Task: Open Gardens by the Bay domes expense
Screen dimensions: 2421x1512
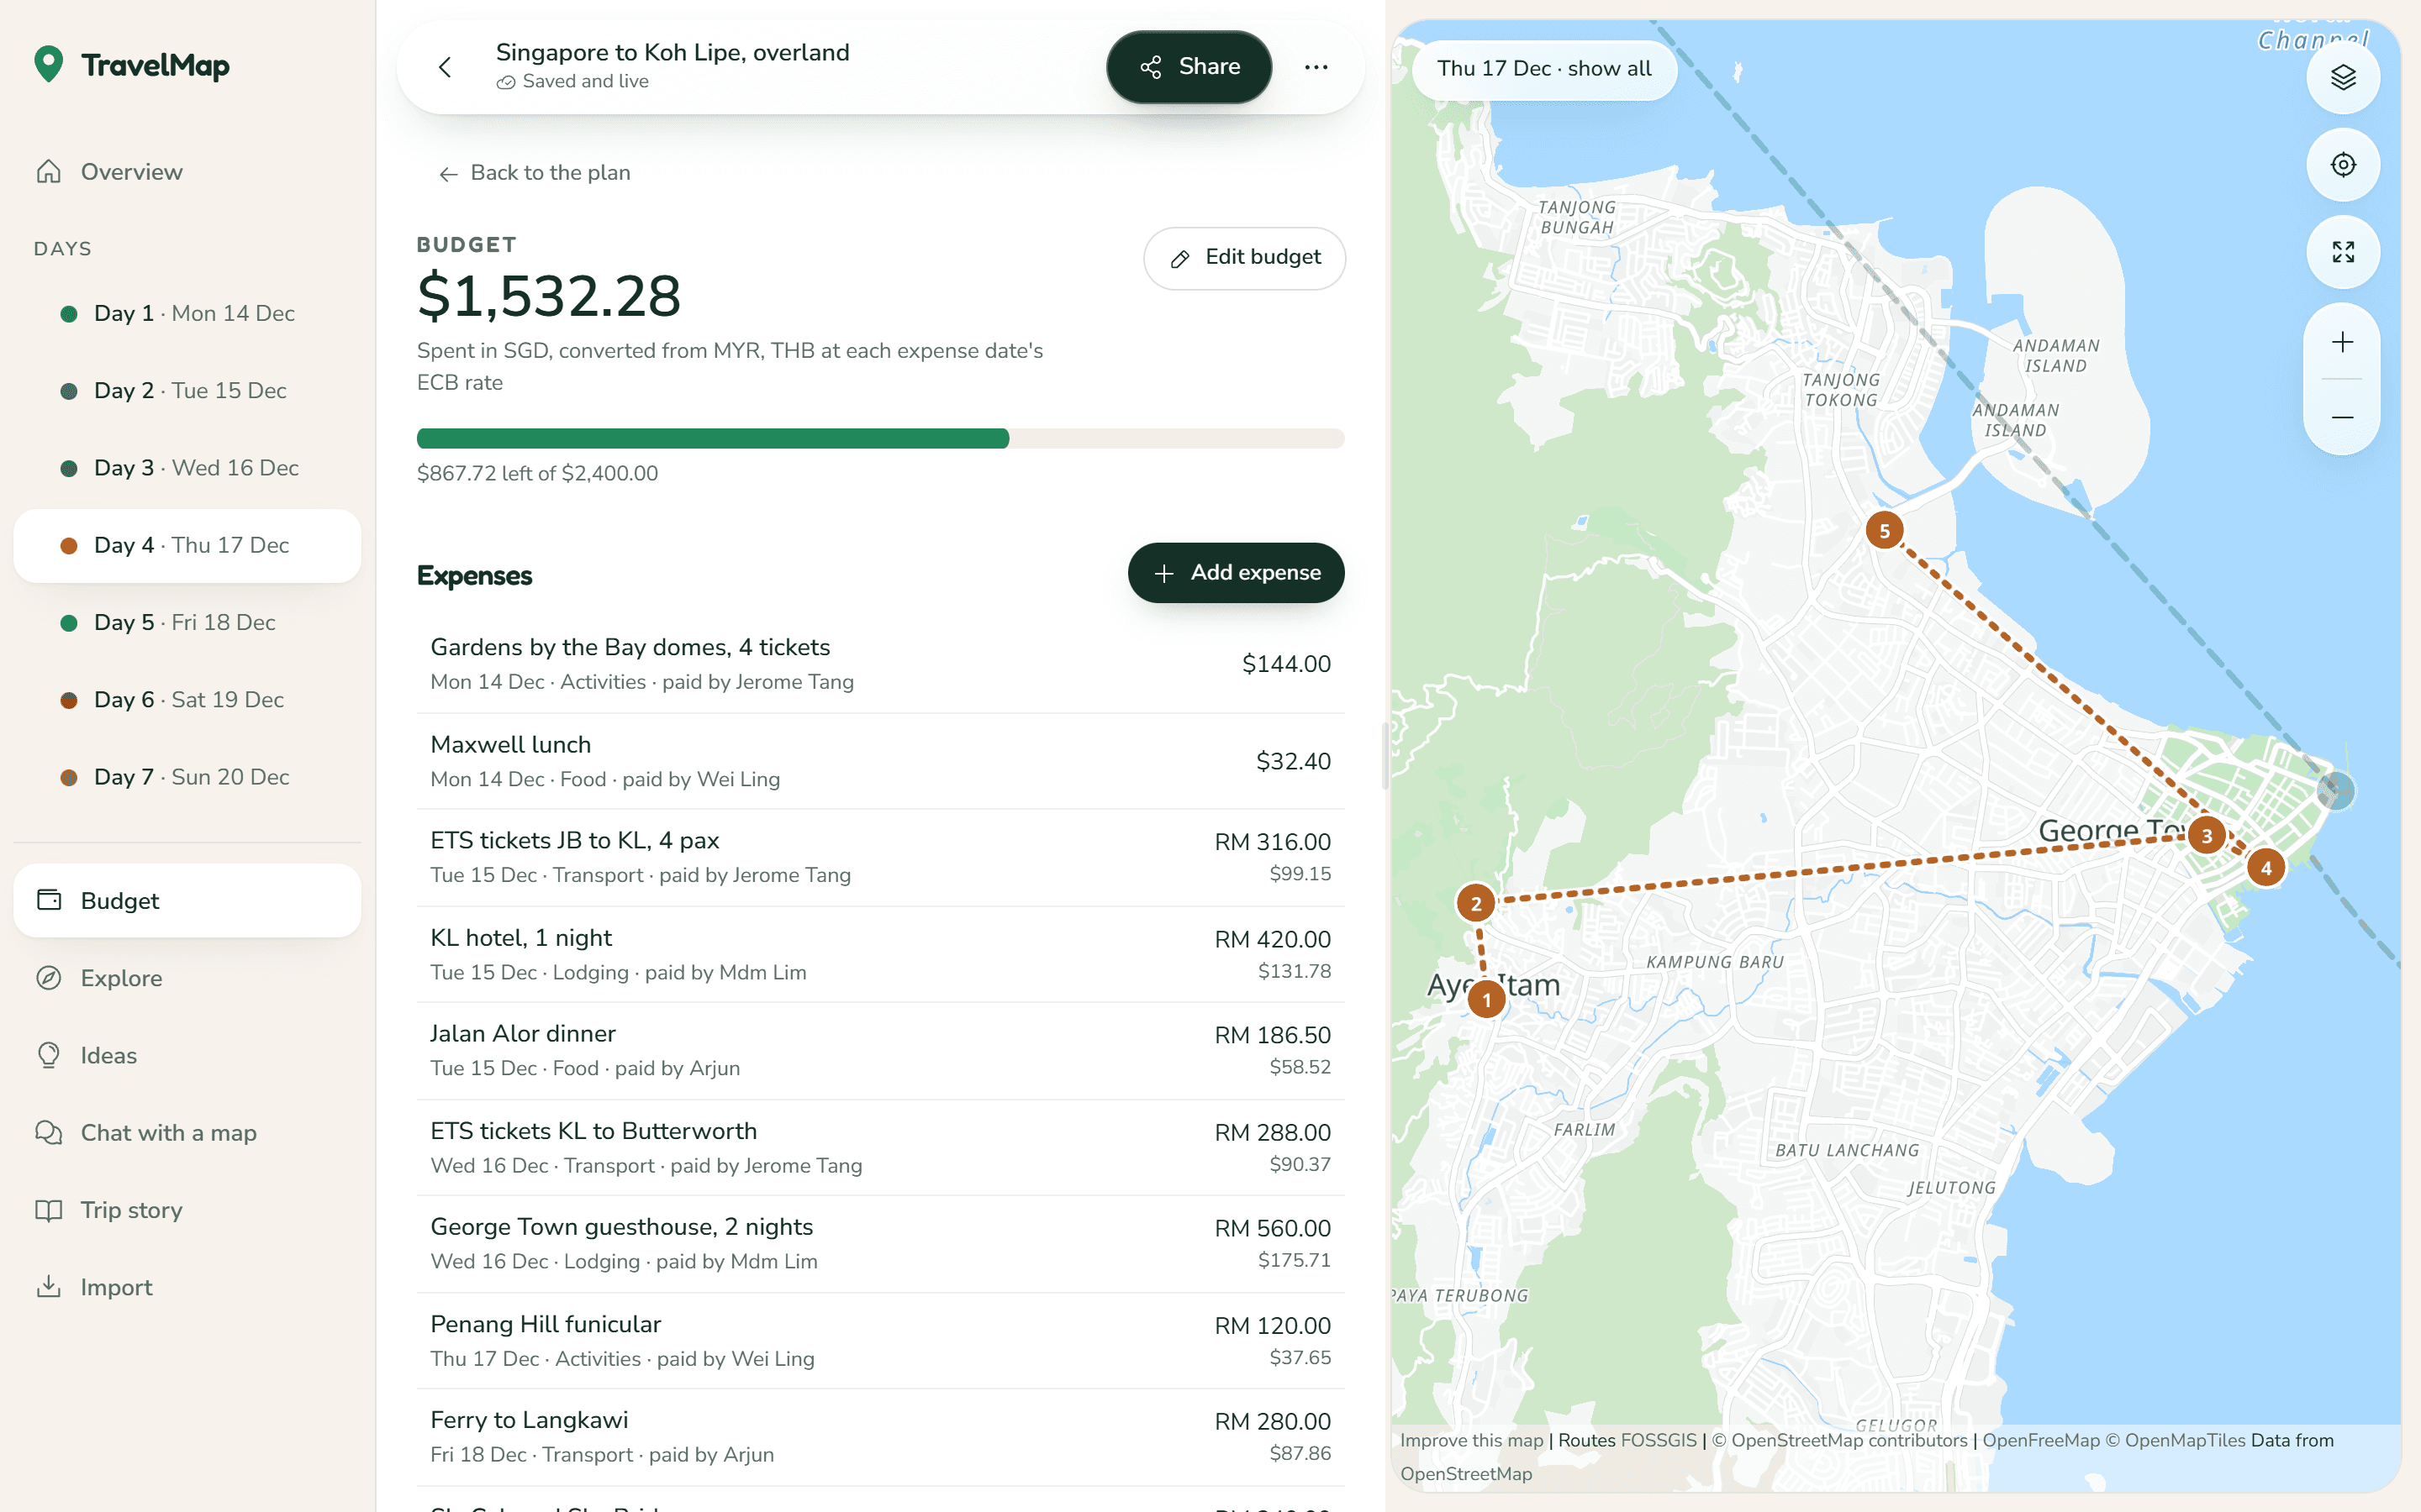Action: (880, 664)
